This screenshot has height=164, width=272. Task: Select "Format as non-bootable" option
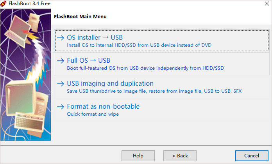(103, 107)
